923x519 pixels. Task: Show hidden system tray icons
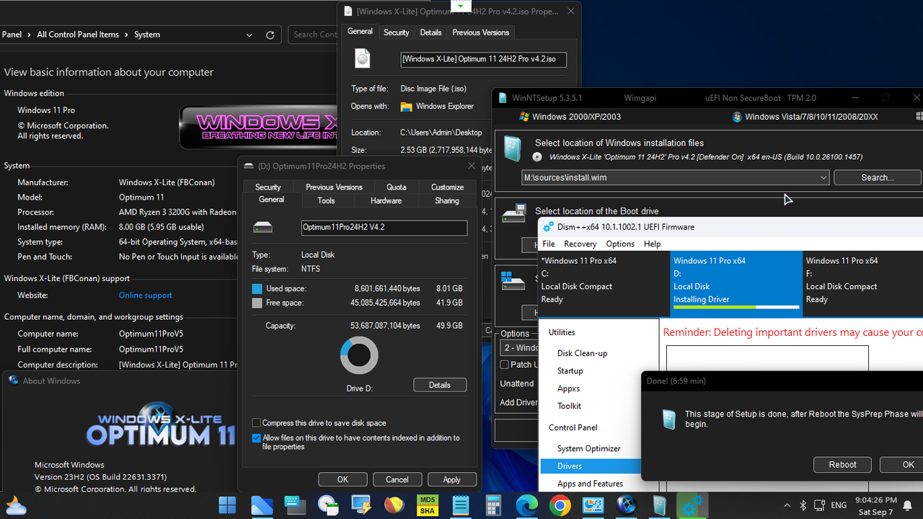785,505
